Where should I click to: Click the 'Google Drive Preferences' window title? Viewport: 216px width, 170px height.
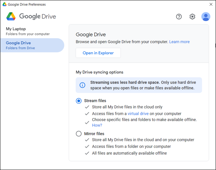(27, 4)
